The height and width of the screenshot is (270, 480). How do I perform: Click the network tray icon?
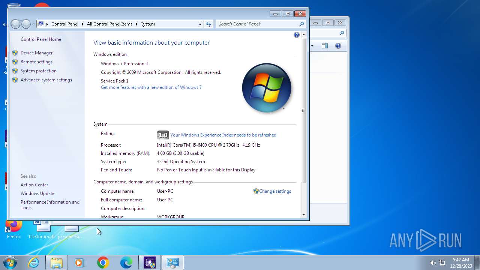442,263
